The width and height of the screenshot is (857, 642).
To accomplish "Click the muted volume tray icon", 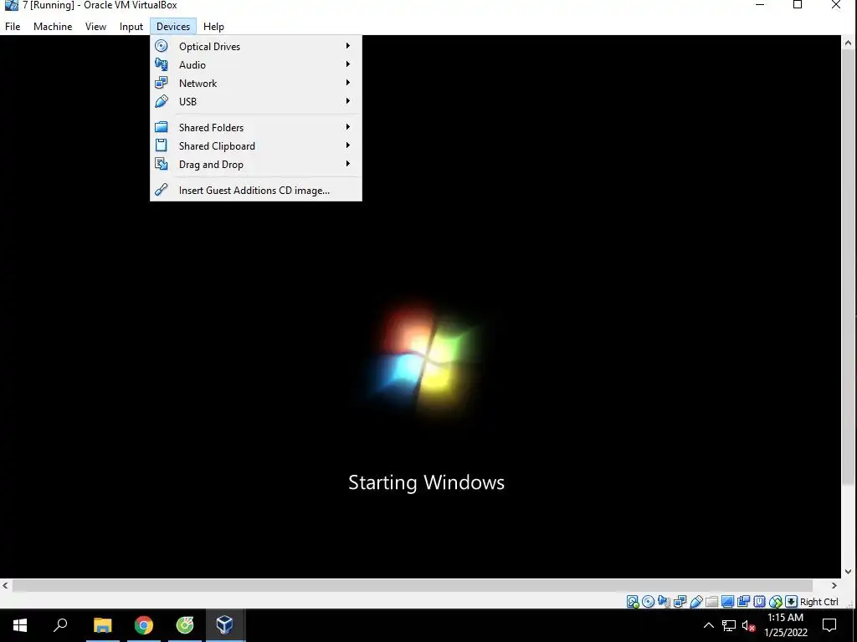I will [748, 625].
